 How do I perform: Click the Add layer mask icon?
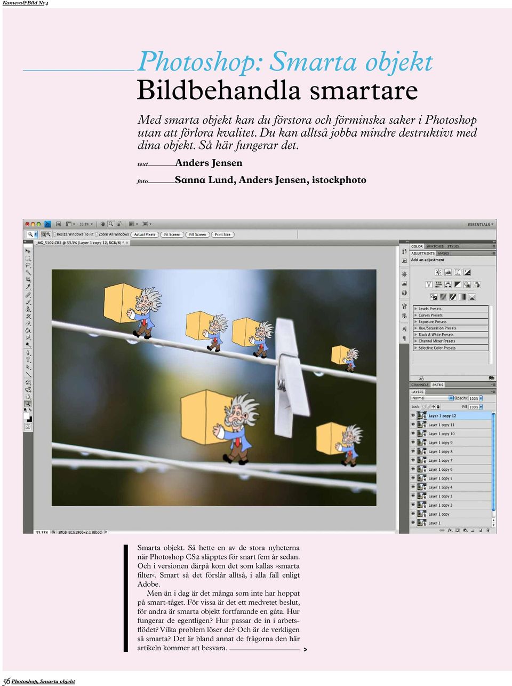[457, 530]
